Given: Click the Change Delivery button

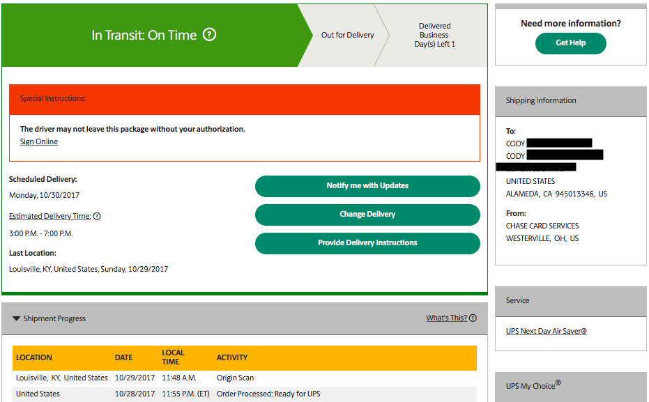Looking at the screenshot, I should (367, 215).
